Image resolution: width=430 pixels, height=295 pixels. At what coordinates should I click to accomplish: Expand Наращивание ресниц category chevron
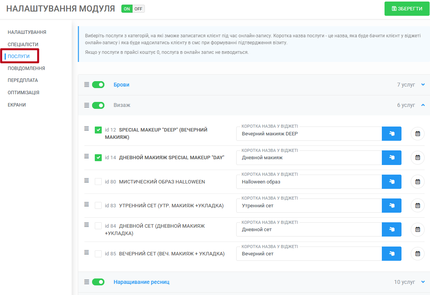pos(423,282)
